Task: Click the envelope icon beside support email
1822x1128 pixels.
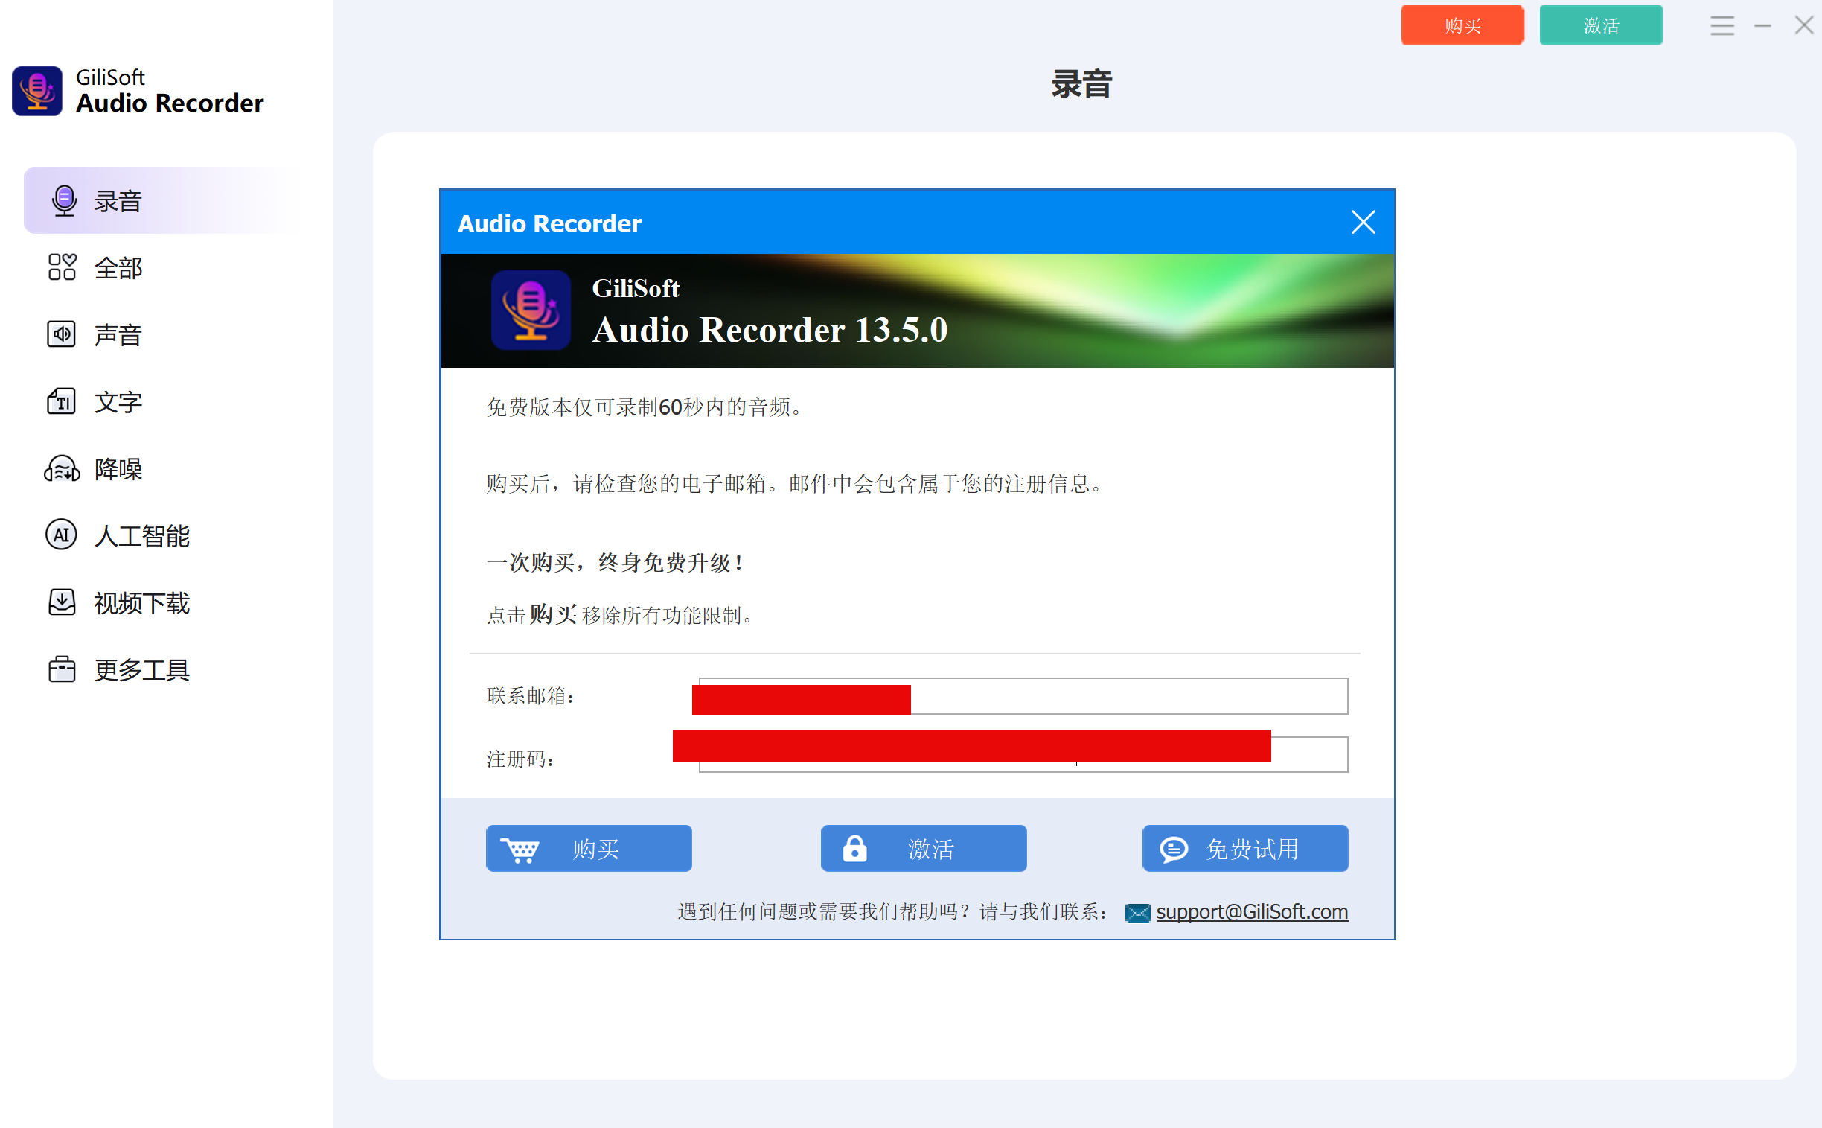Action: pyautogui.click(x=1137, y=912)
